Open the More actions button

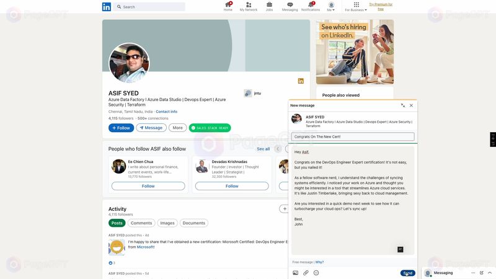(x=177, y=128)
